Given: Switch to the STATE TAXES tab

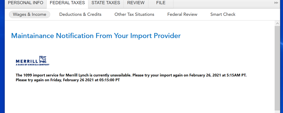Looking at the screenshot, I should point(106,3).
